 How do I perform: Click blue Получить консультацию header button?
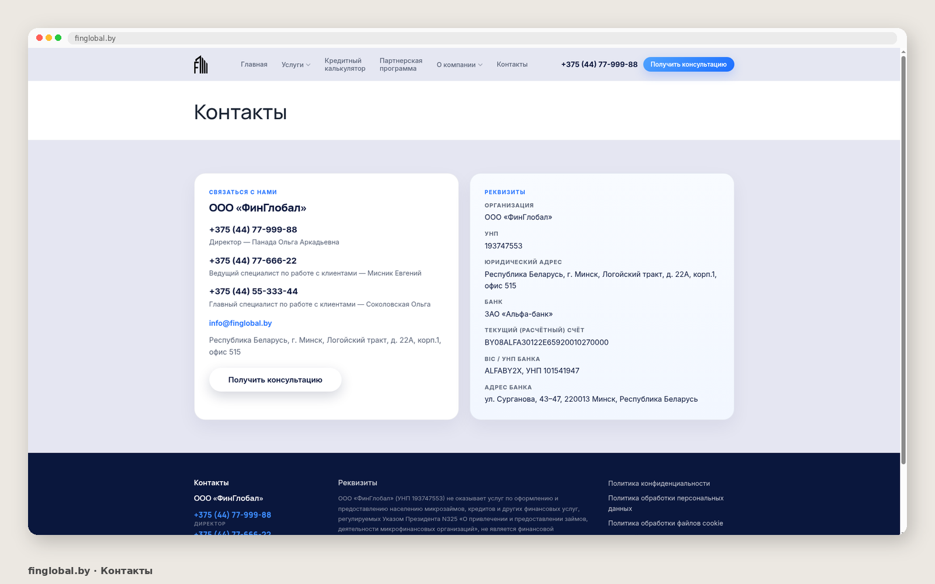click(688, 64)
